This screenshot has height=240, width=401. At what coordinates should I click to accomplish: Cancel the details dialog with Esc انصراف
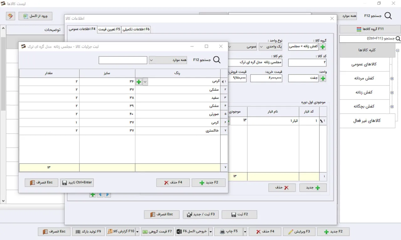click(x=41, y=182)
